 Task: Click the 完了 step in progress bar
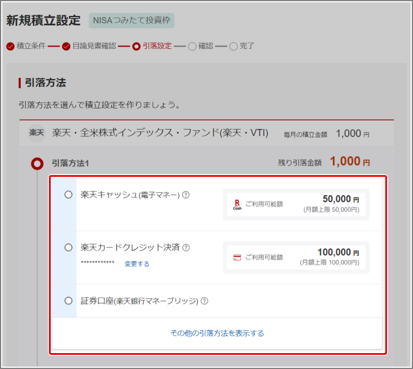click(x=241, y=46)
